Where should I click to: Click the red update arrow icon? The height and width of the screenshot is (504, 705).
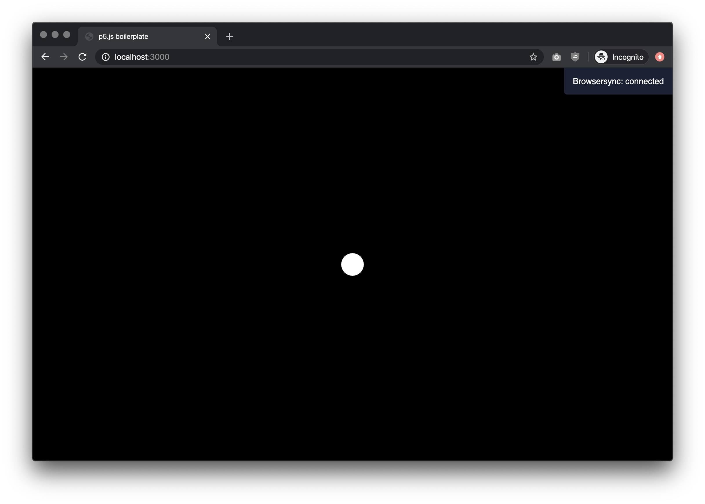tap(660, 57)
